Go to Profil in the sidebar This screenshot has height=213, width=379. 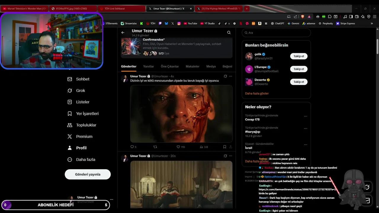pyautogui.click(x=77, y=148)
